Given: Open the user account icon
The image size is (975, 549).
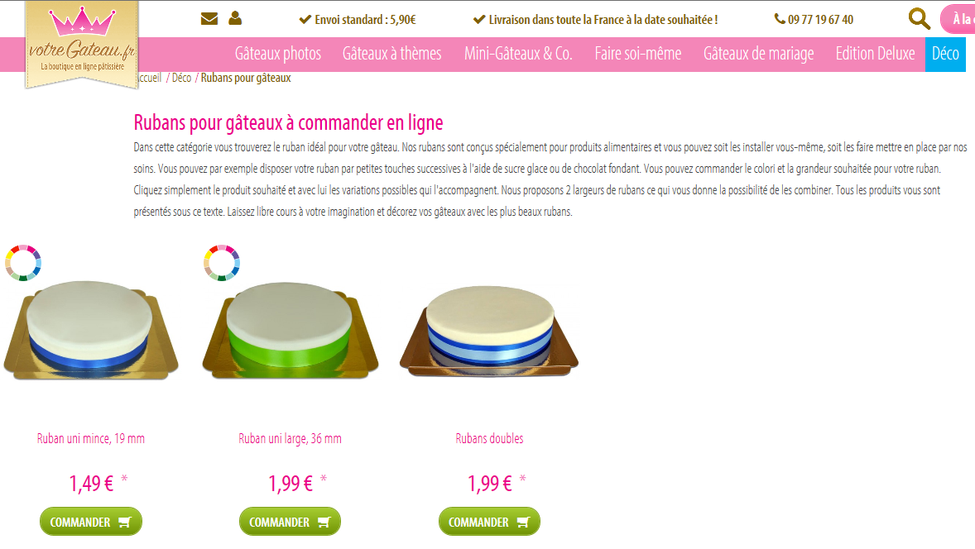Looking at the screenshot, I should point(235,18).
